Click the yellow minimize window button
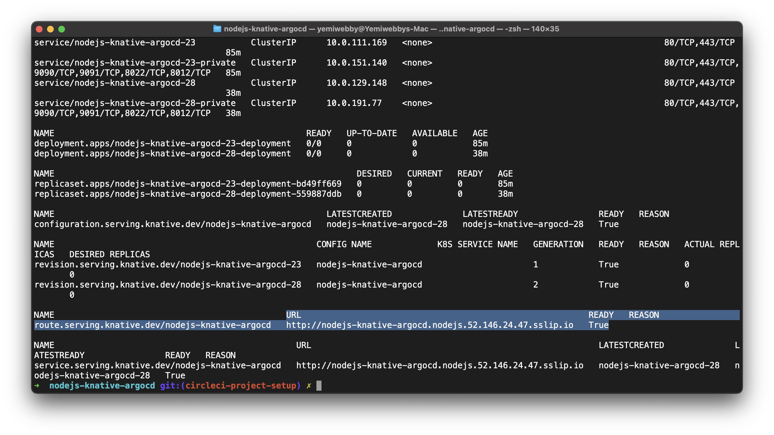The width and height of the screenshot is (774, 435). [50, 29]
